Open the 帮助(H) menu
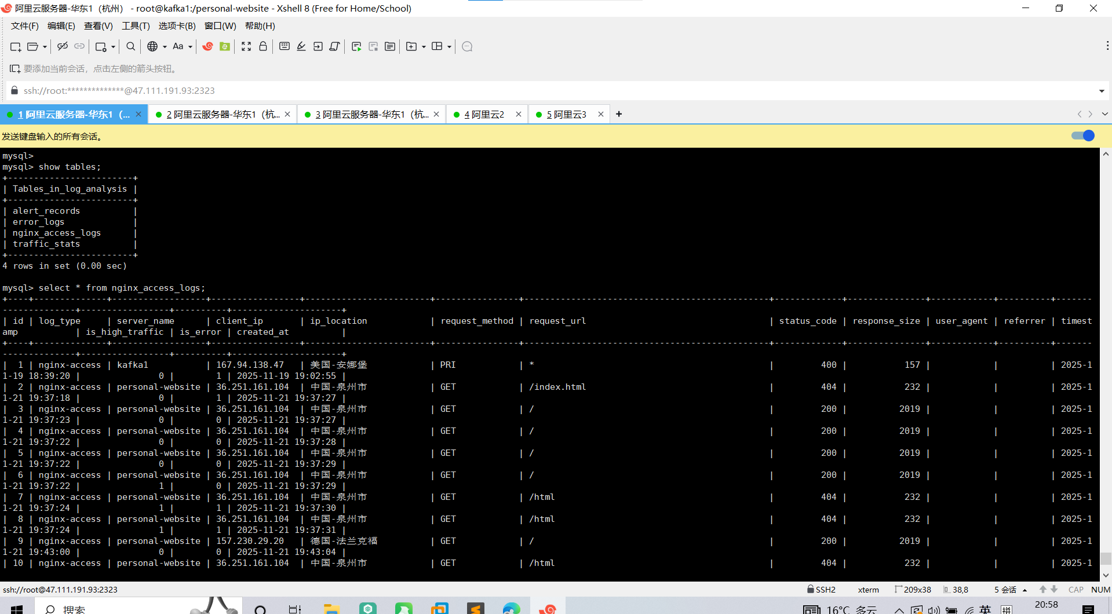The width and height of the screenshot is (1112, 614). [x=260, y=26]
